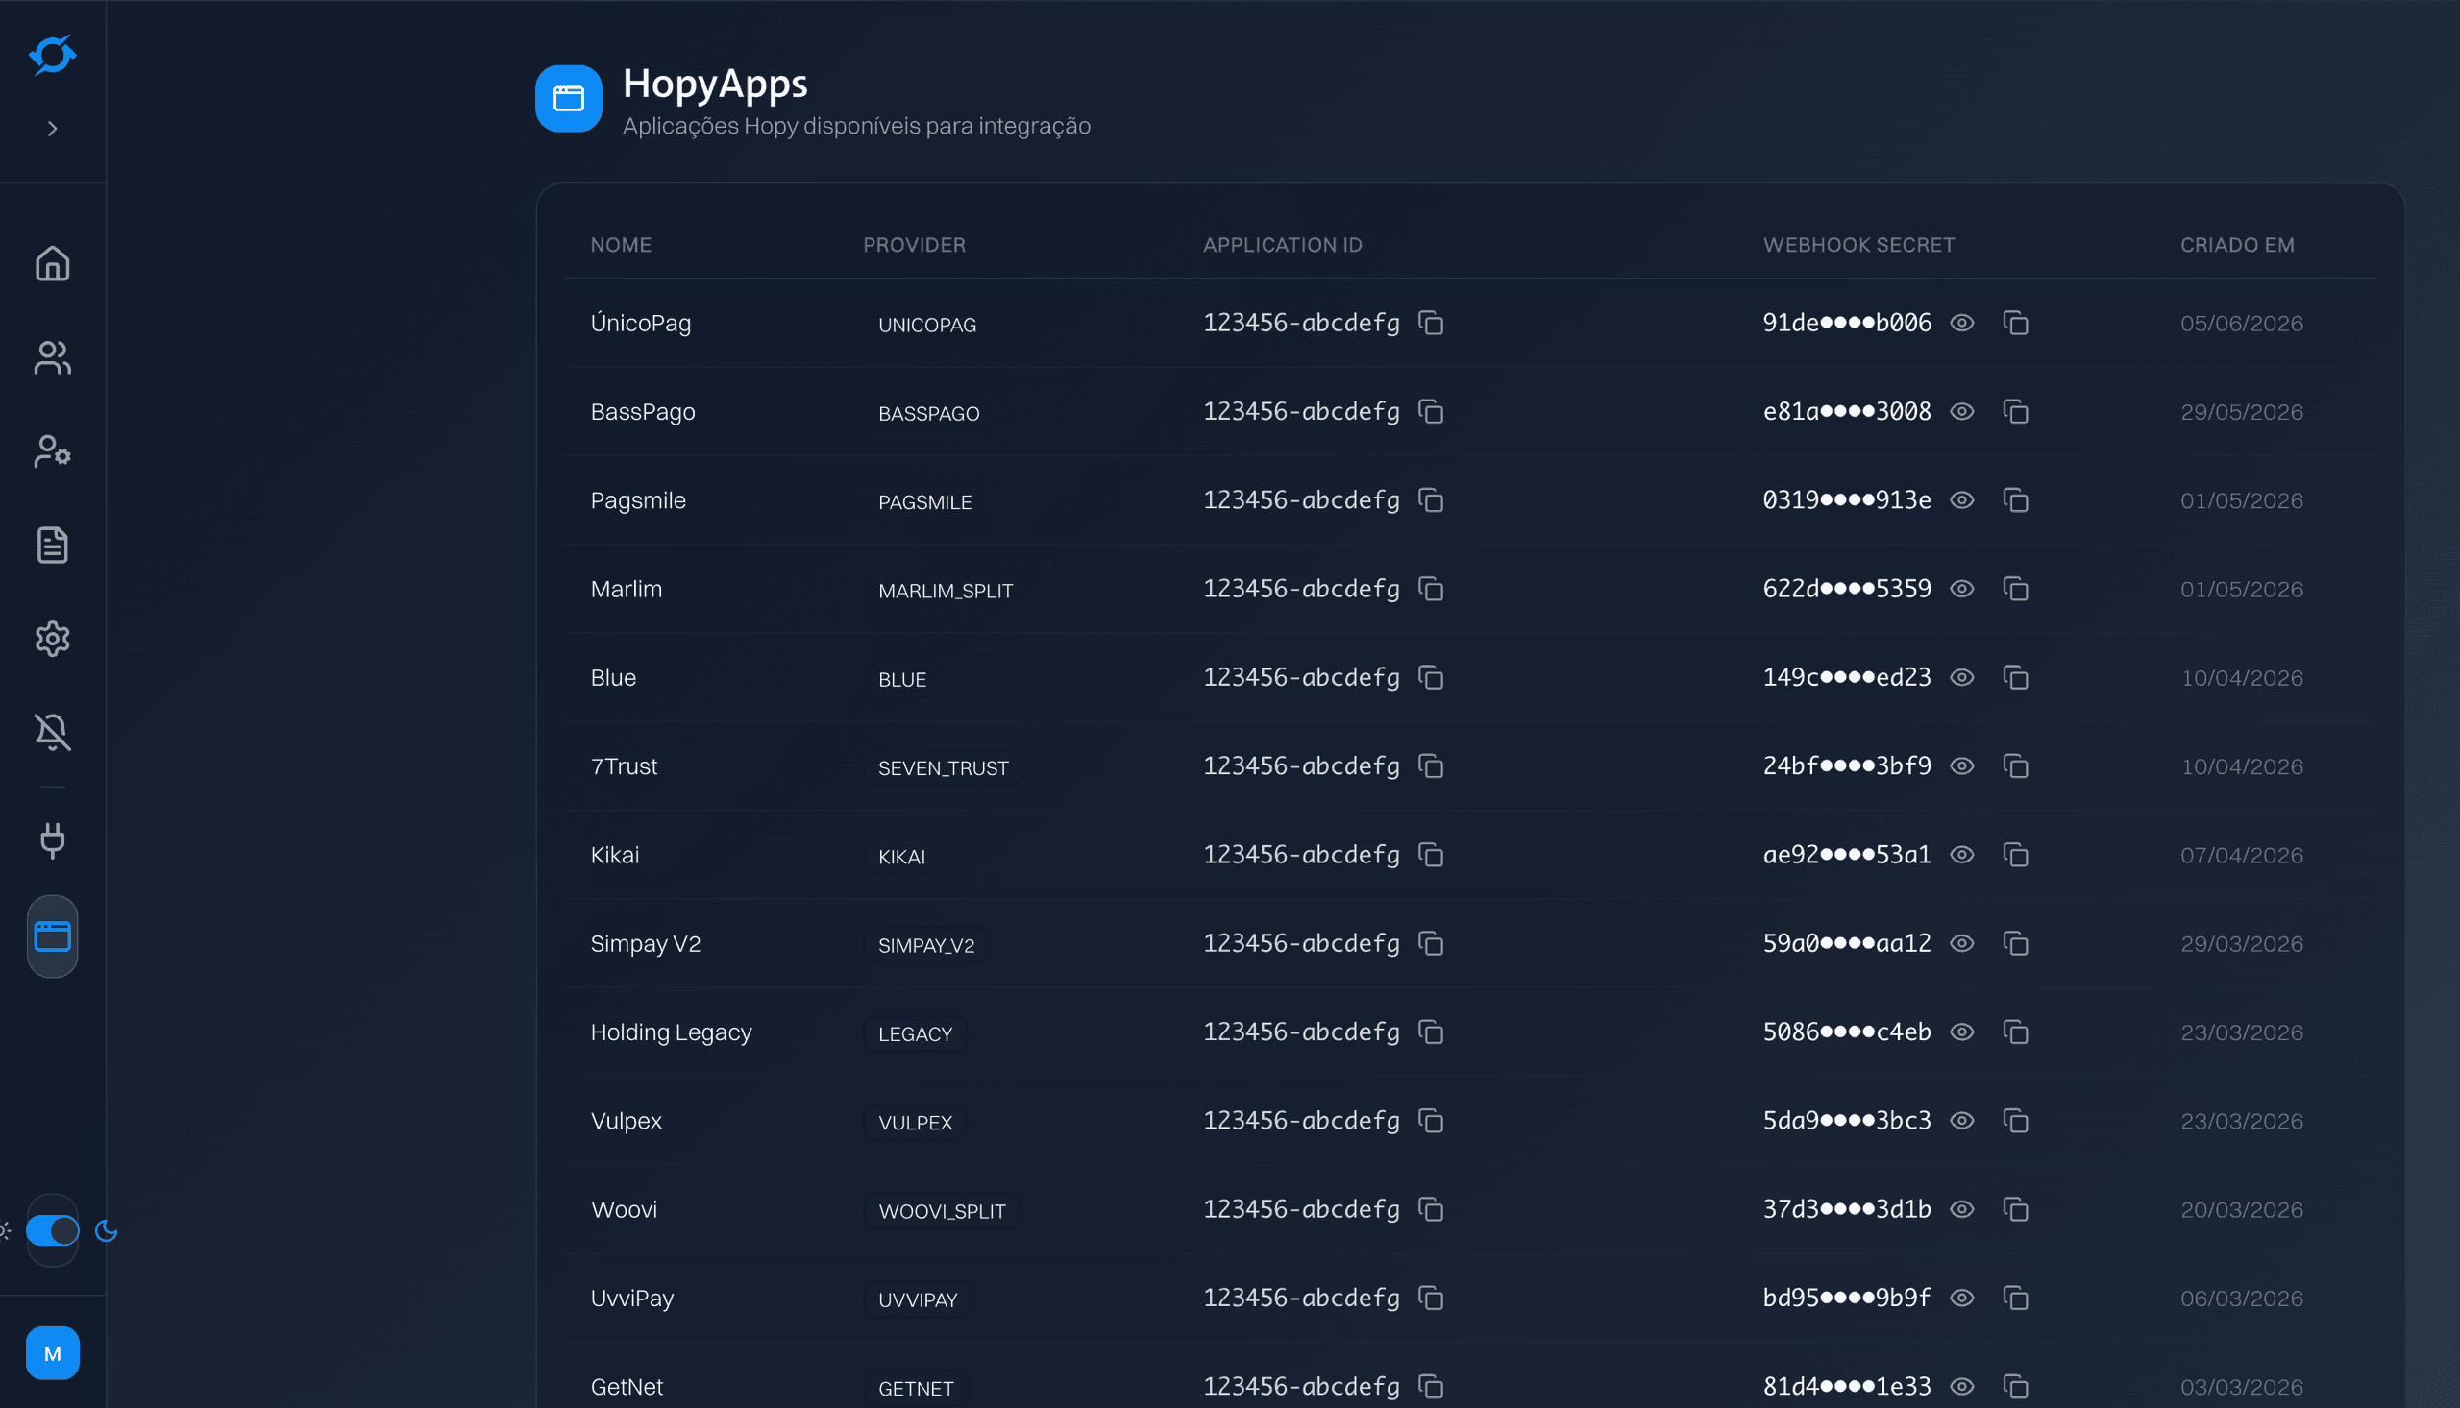Image resolution: width=2460 pixels, height=1408 pixels.
Task: Reveal Vulpex webhook secret
Action: pos(1962,1121)
